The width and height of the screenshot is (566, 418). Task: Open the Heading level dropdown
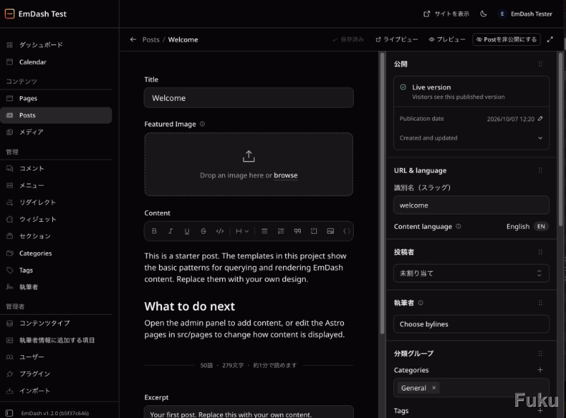[x=242, y=231]
